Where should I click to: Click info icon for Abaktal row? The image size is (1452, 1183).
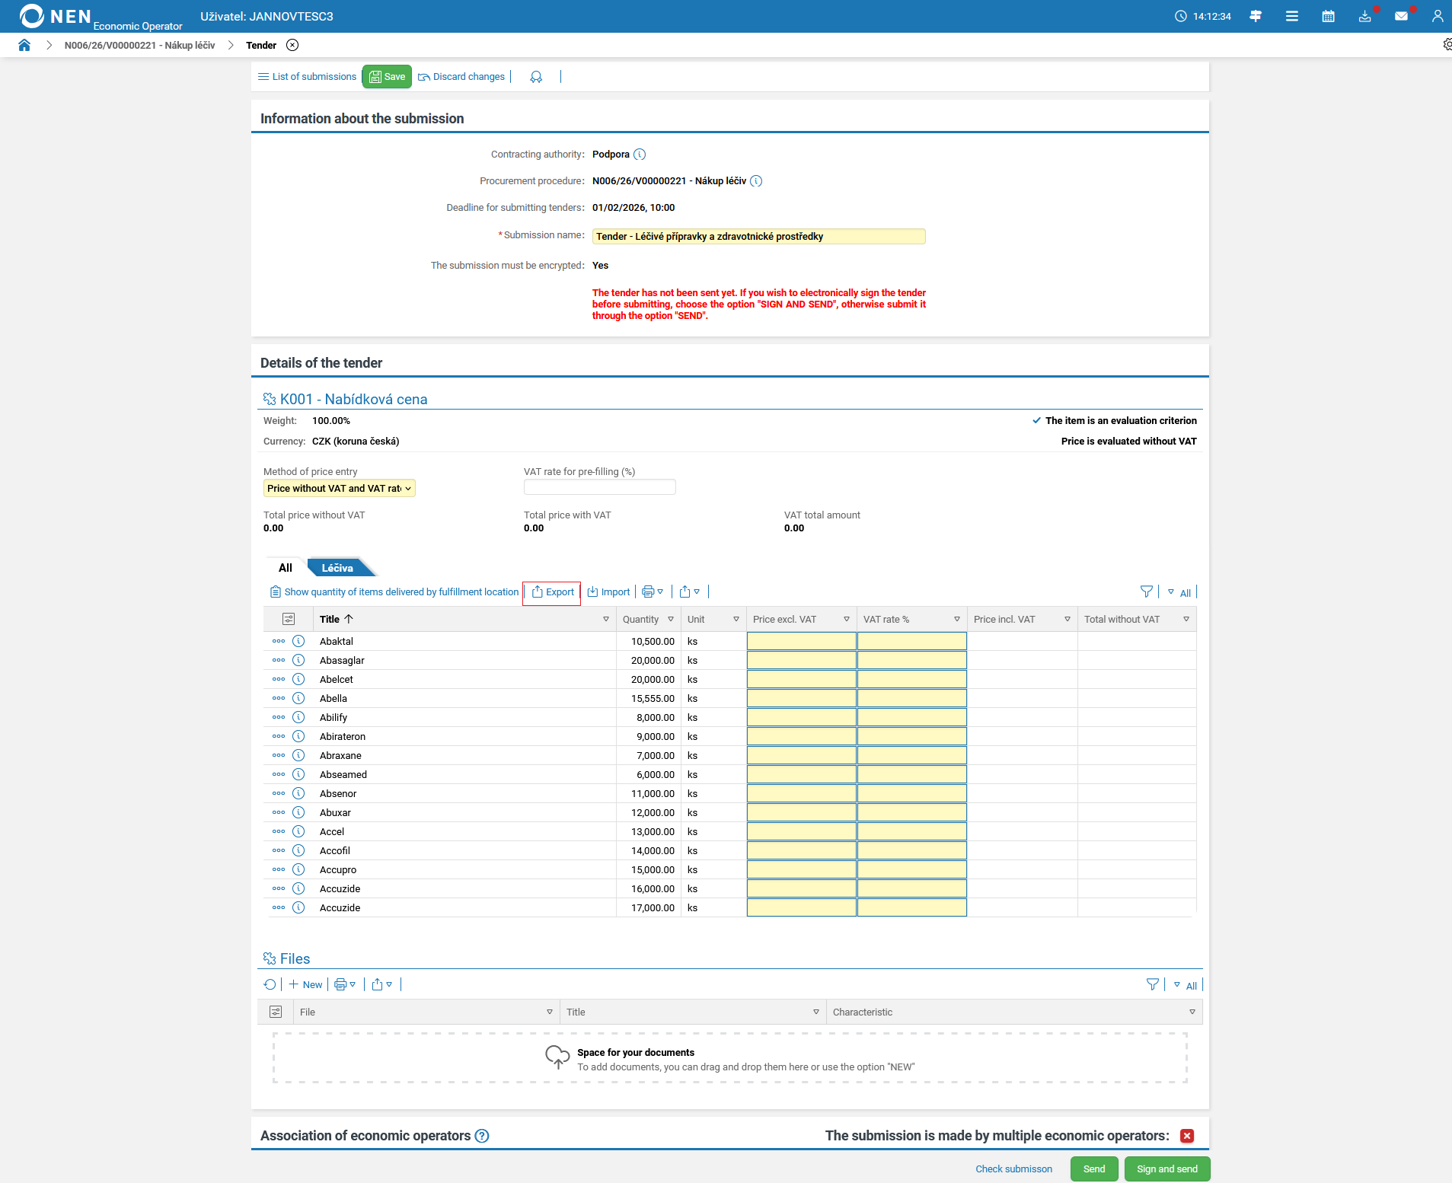click(x=298, y=641)
